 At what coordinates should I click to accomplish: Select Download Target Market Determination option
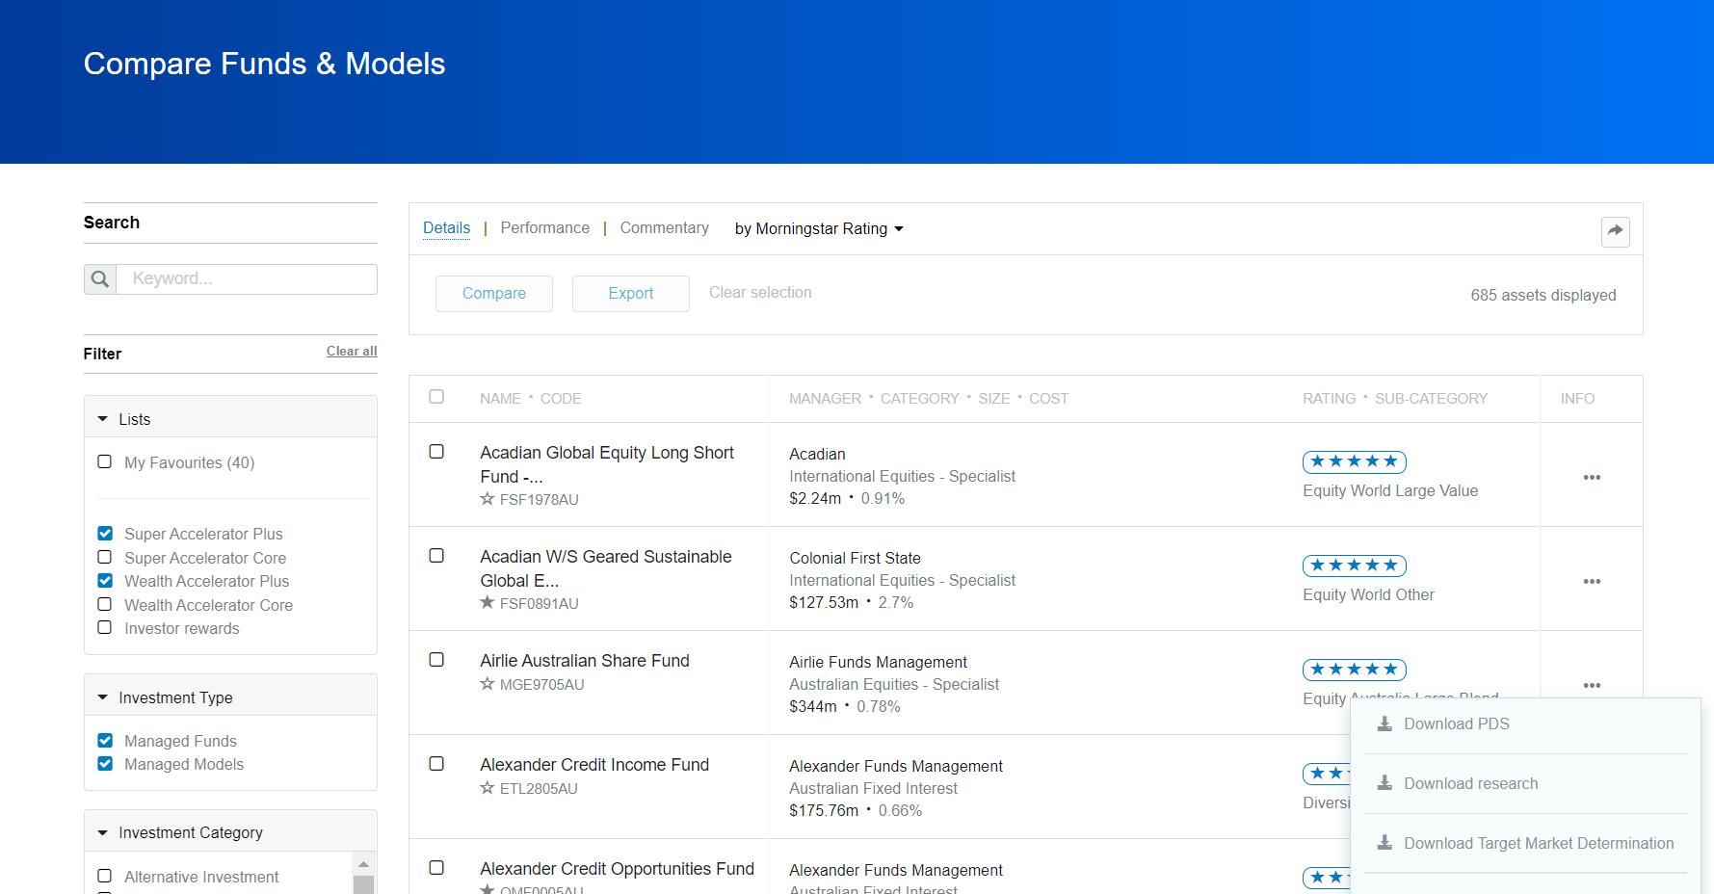(x=1538, y=844)
